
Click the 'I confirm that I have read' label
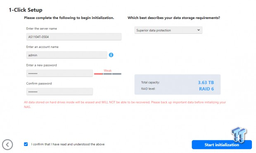click(68, 144)
